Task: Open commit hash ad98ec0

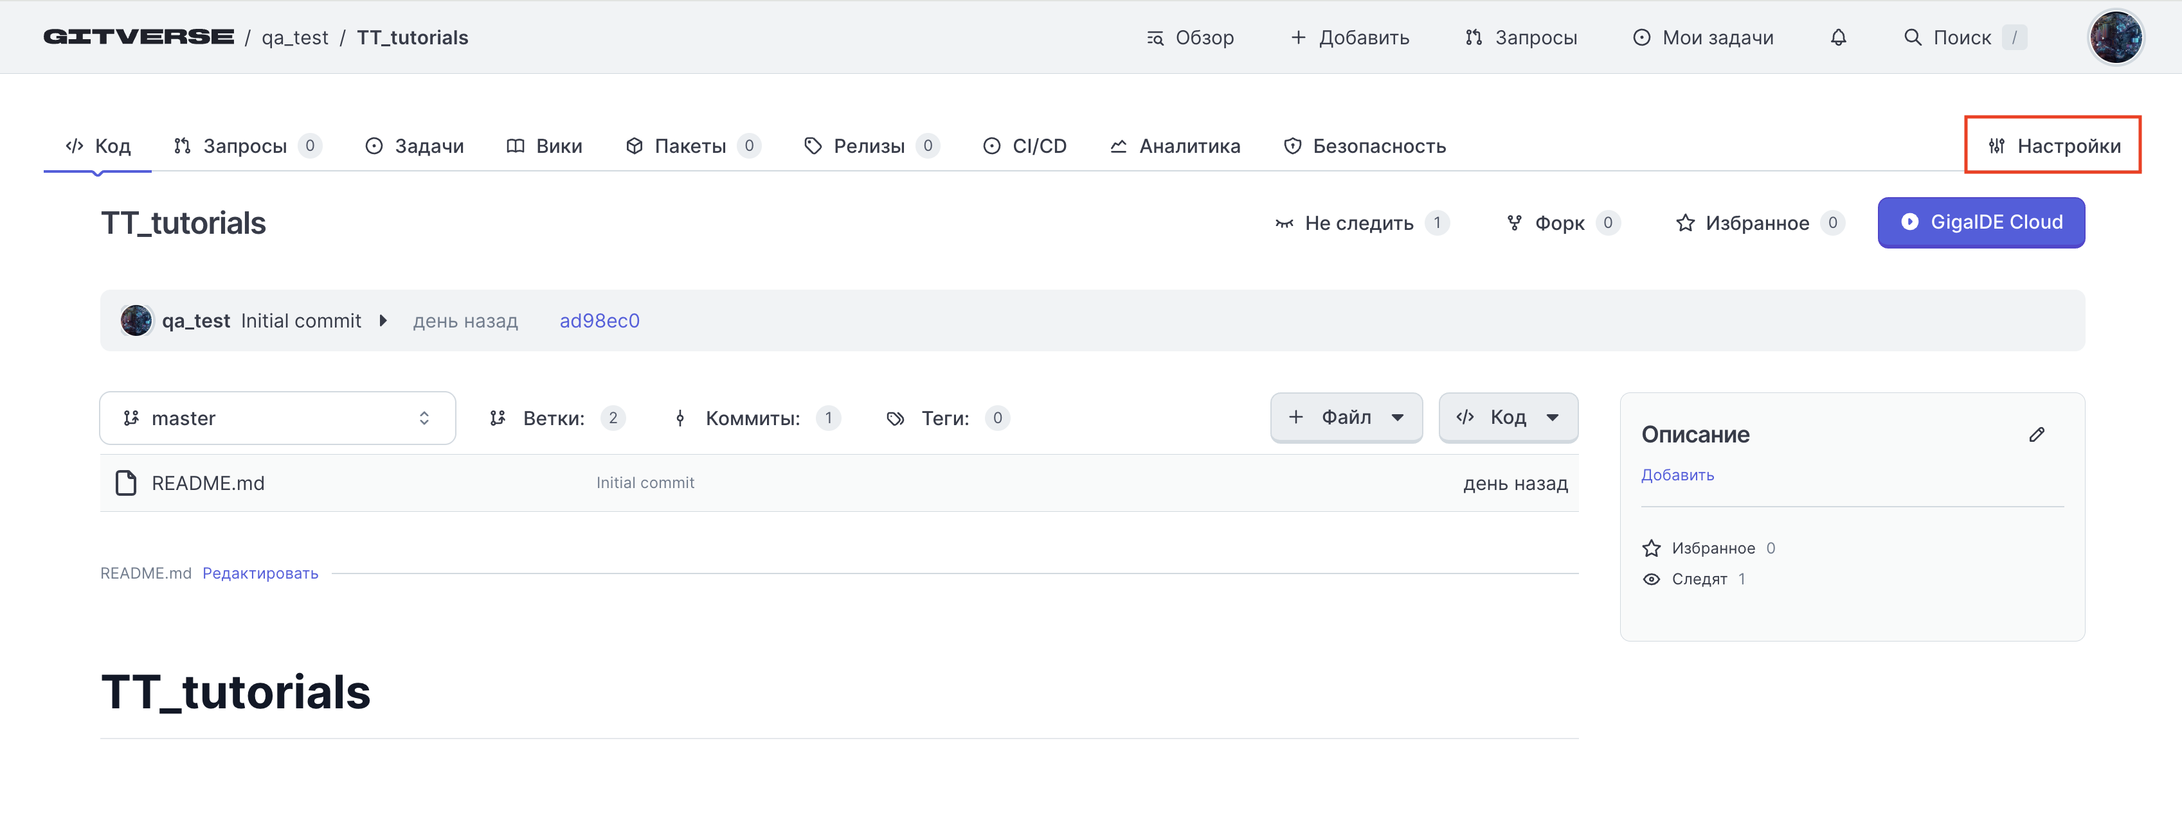Action: (600, 320)
